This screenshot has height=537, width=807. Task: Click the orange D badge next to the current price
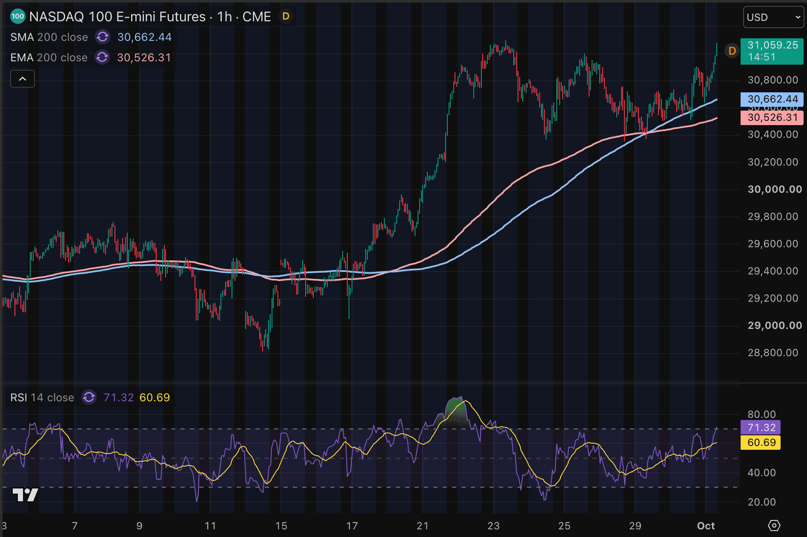[x=732, y=51]
